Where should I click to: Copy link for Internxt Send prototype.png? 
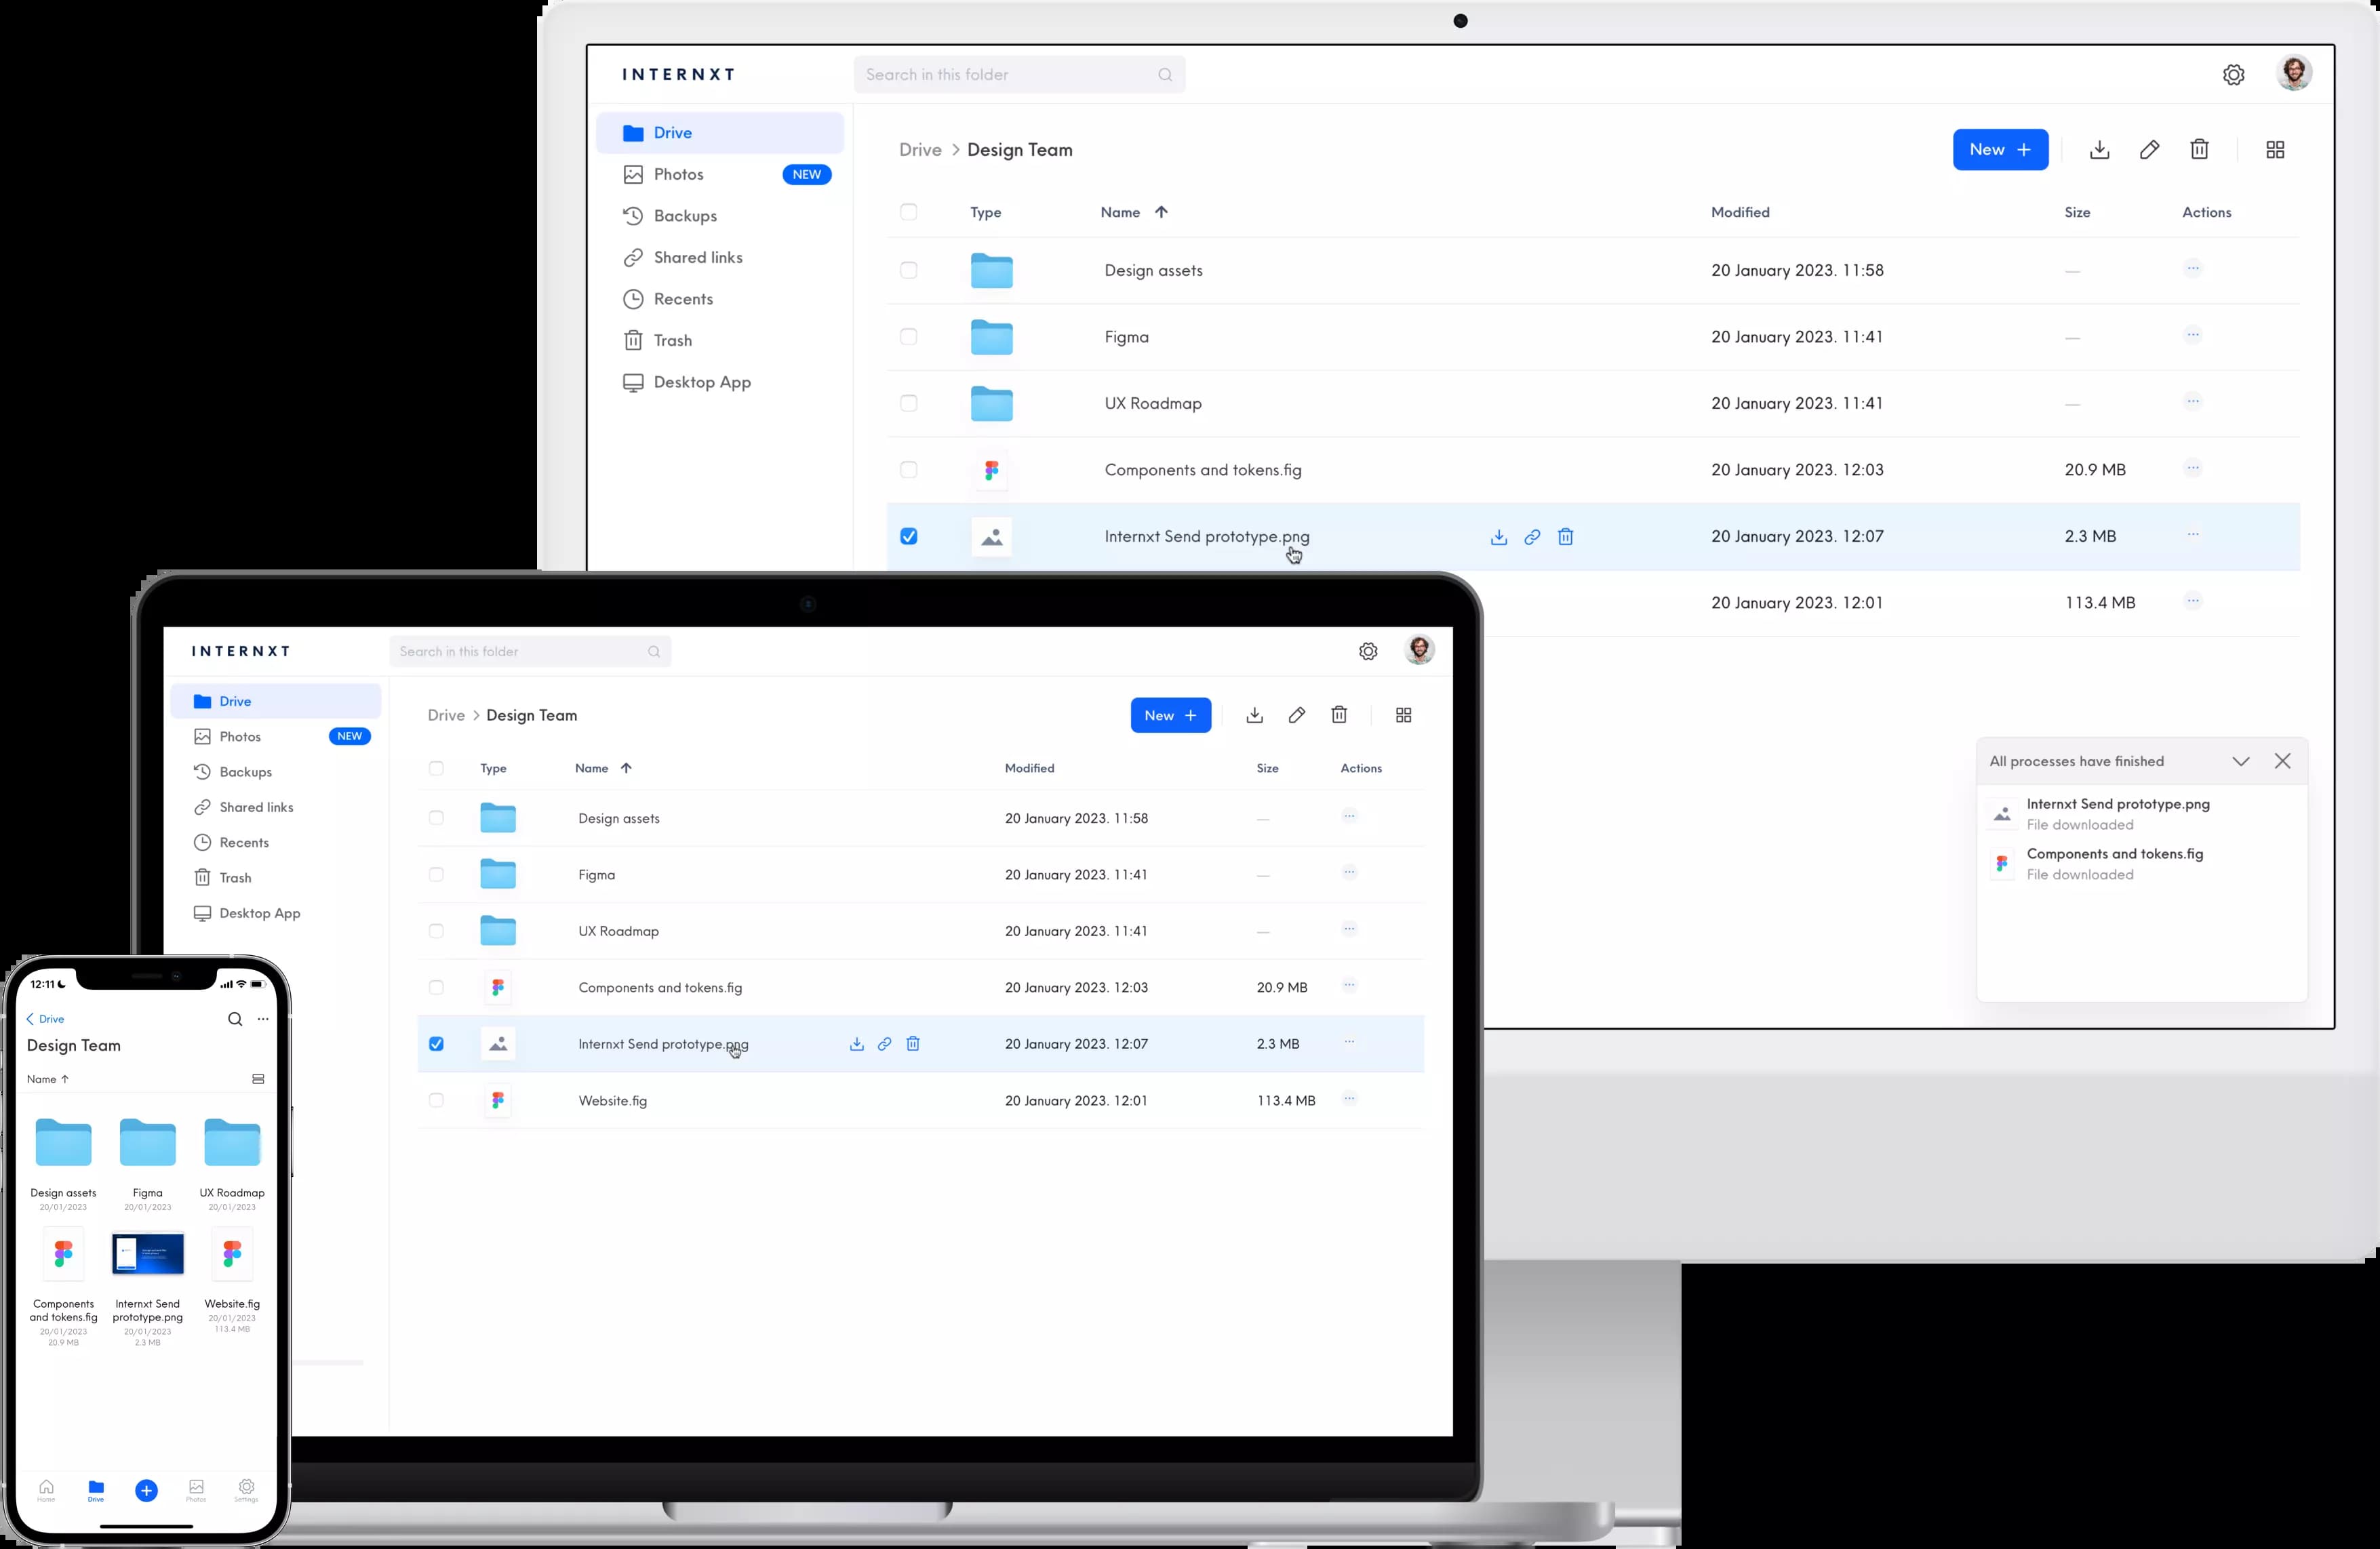pyautogui.click(x=1532, y=537)
